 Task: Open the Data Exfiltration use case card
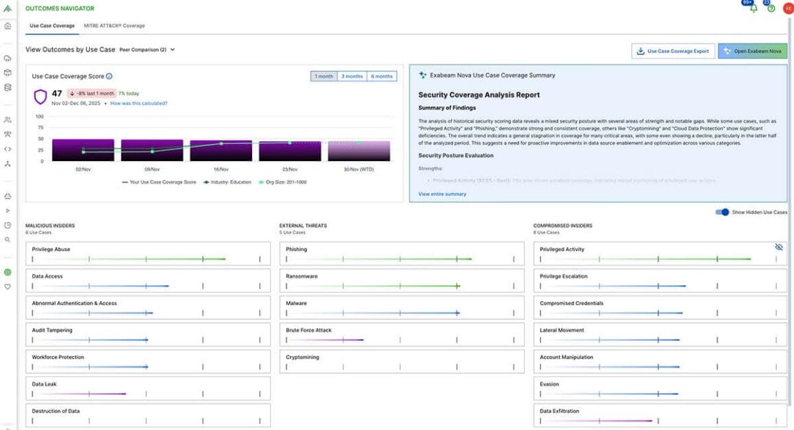pos(660,416)
